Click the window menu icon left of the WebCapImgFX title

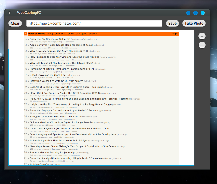[9, 13]
